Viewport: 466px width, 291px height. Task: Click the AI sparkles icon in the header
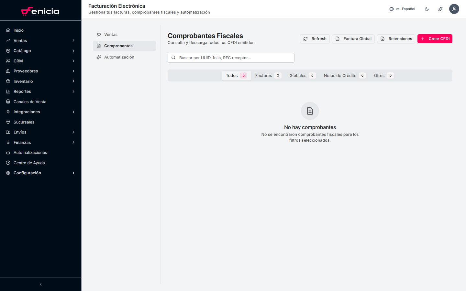click(440, 9)
